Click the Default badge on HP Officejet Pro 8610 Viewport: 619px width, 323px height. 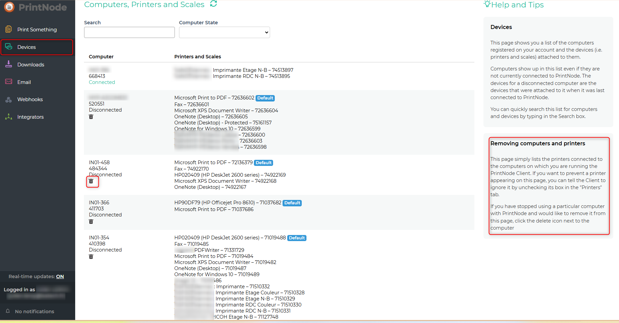292,203
